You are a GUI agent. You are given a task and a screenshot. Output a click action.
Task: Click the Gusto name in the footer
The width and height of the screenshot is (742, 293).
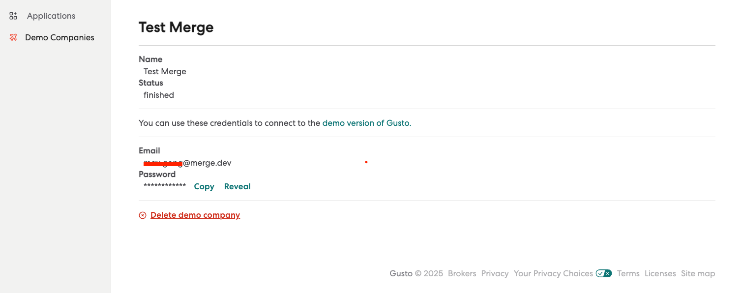[401, 274]
